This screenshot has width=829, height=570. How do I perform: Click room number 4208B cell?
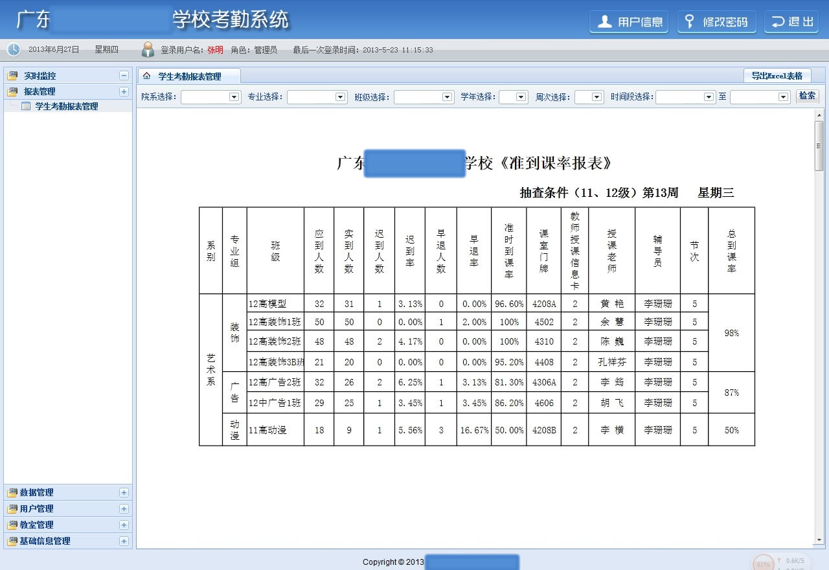tap(544, 430)
